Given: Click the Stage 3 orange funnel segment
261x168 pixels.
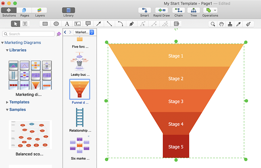Looking at the screenshot, I should [176, 101].
